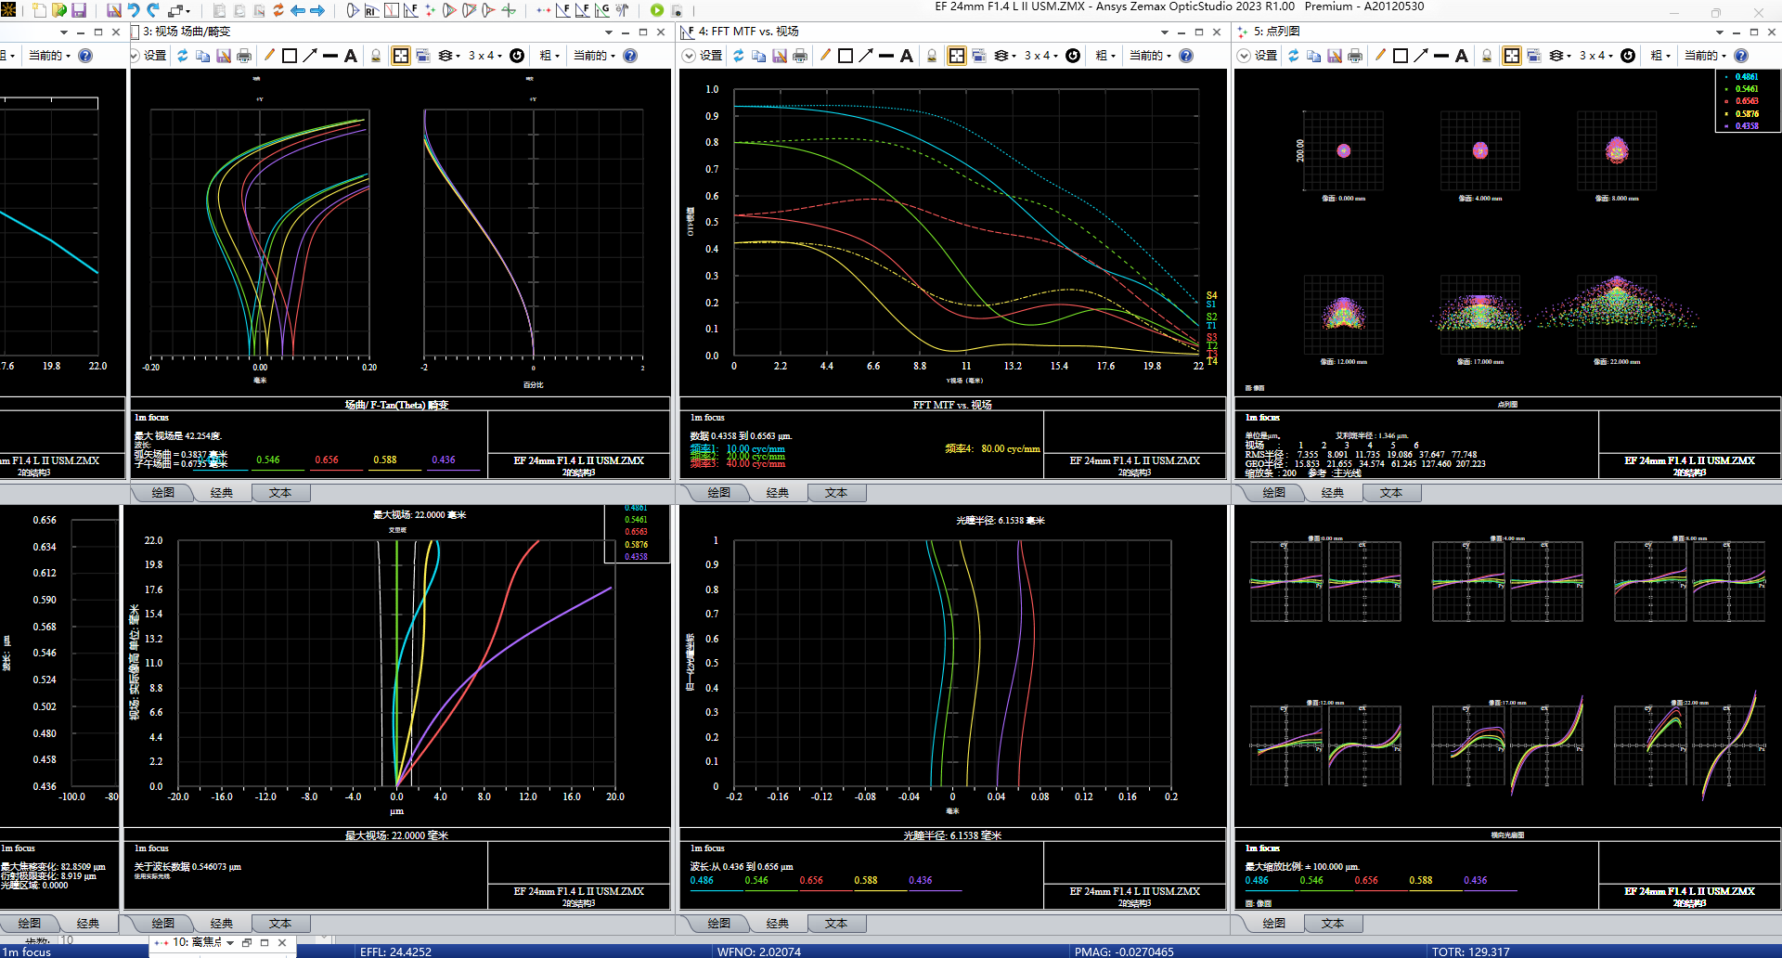Copy the spot diagram to clipboard

point(1314,56)
